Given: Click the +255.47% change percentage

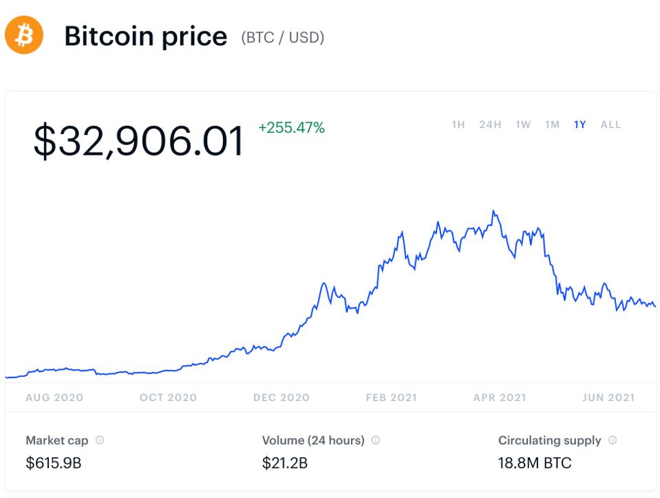Looking at the screenshot, I should click(291, 127).
